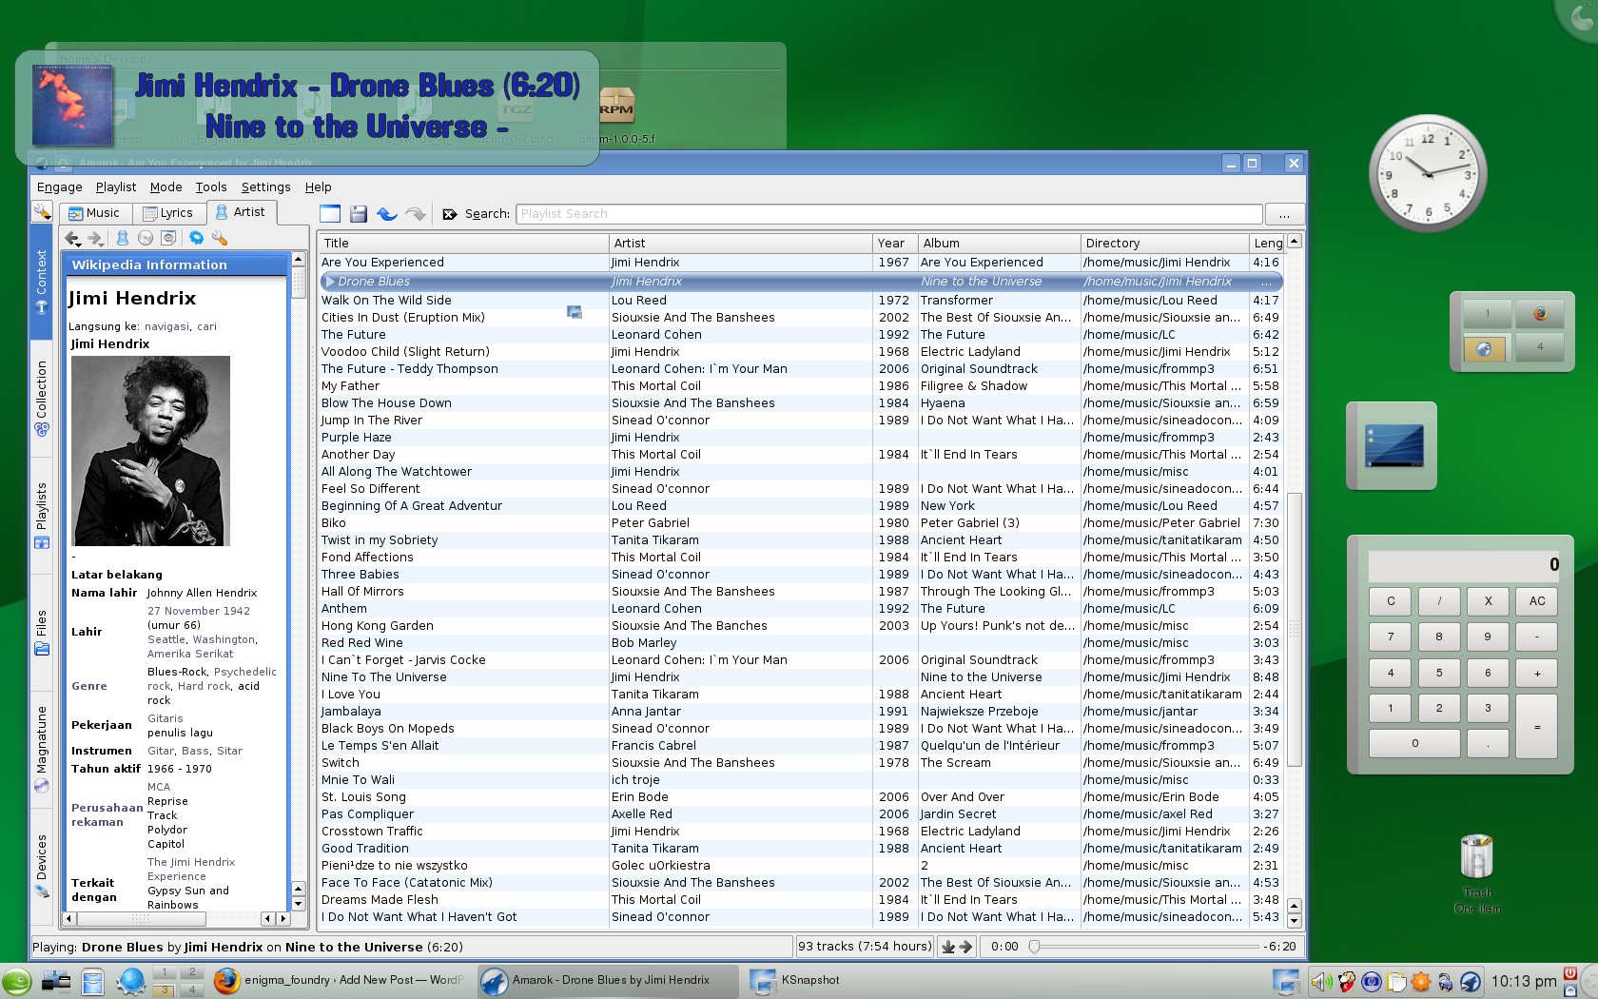Screen dimensions: 1598x999
Task: Open the green KDE start menu button
Action: [x=16, y=981]
